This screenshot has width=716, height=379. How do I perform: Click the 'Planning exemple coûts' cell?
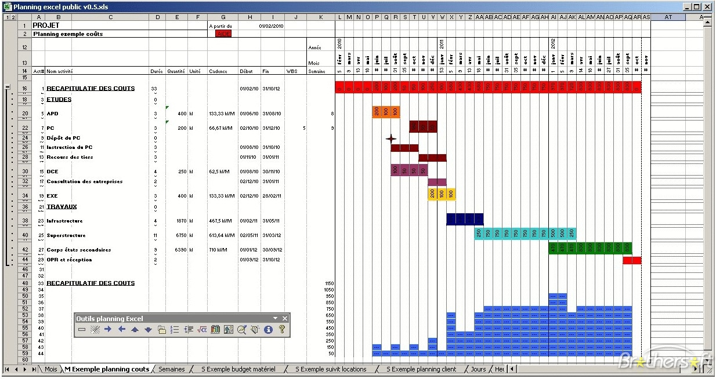coord(68,34)
